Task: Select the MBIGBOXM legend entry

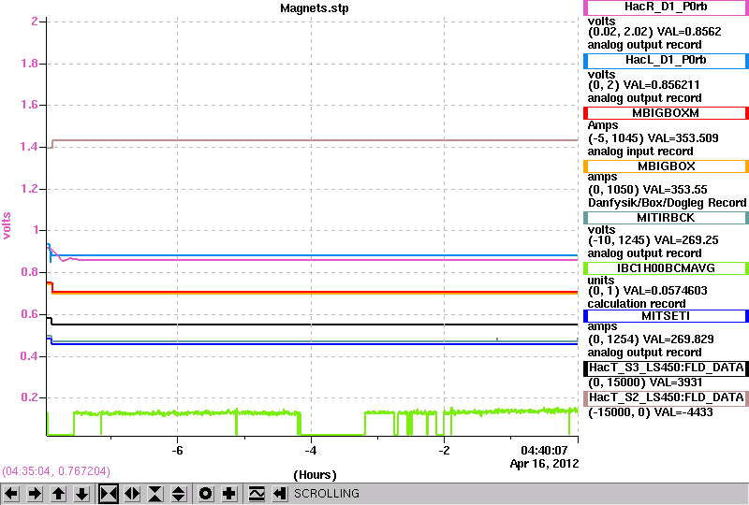Action: click(x=666, y=113)
